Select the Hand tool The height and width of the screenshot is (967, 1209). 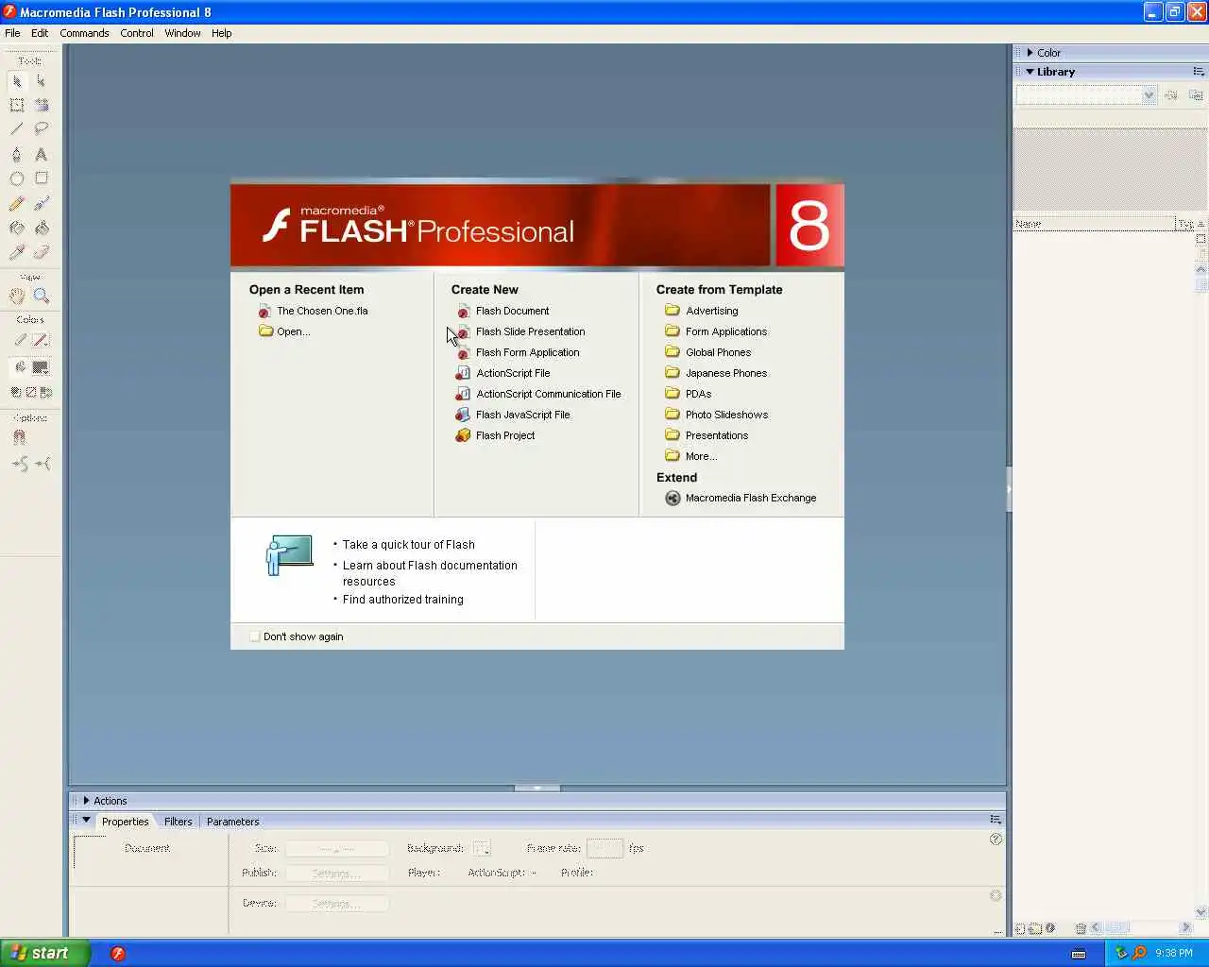point(17,296)
